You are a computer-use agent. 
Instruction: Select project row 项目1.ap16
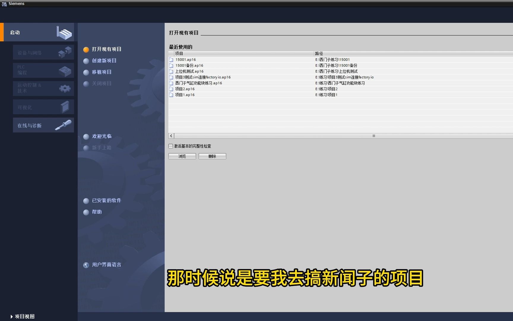pos(341,95)
